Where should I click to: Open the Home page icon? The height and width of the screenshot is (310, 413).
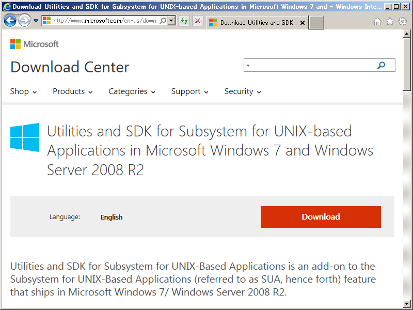(x=377, y=22)
